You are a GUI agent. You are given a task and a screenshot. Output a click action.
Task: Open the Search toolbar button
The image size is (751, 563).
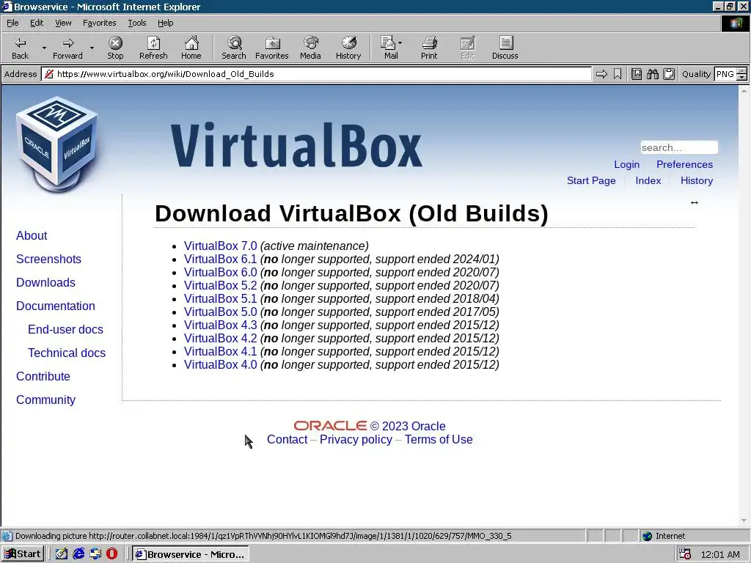(x=234, y=48)
